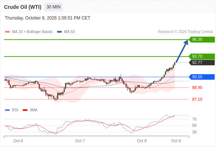Click the 88.90 red support value
This screenshot has width=216, height=147.
(197, 87)
